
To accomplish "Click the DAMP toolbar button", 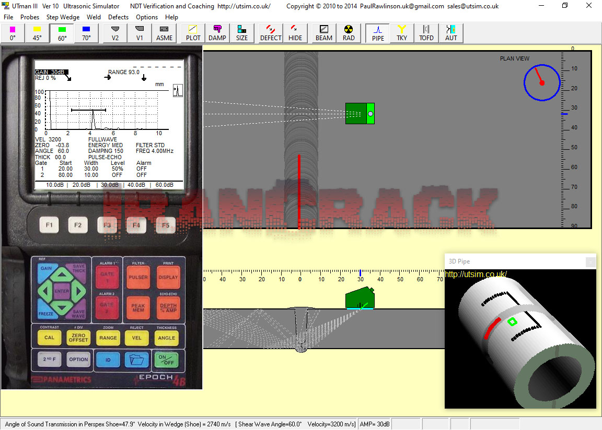I will point(217,33).
